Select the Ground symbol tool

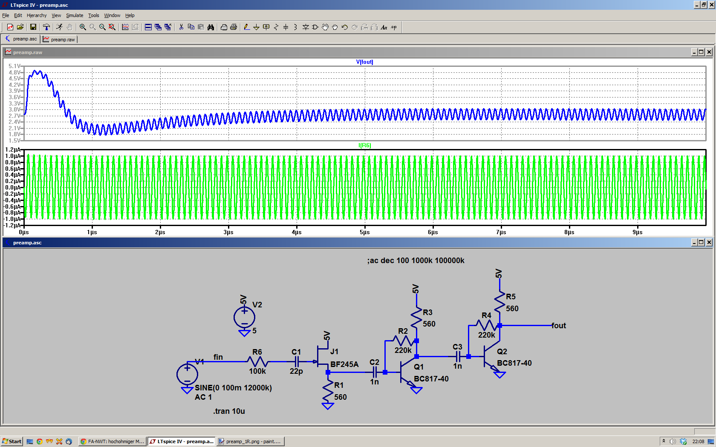tap(256, 27)
